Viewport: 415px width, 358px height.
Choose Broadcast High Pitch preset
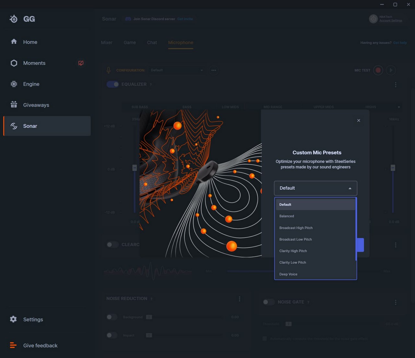pyautogui.click(x=315, y=228)
